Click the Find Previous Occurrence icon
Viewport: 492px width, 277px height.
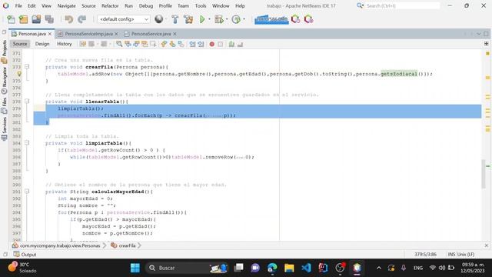coord(128,45)
